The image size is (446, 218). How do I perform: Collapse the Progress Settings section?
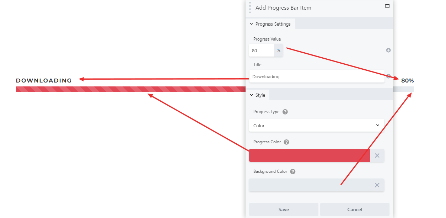pos(270,24)
